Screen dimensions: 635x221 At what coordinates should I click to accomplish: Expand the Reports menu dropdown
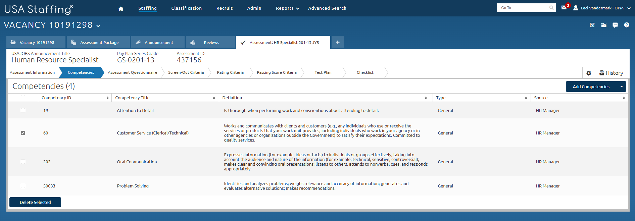288,8
